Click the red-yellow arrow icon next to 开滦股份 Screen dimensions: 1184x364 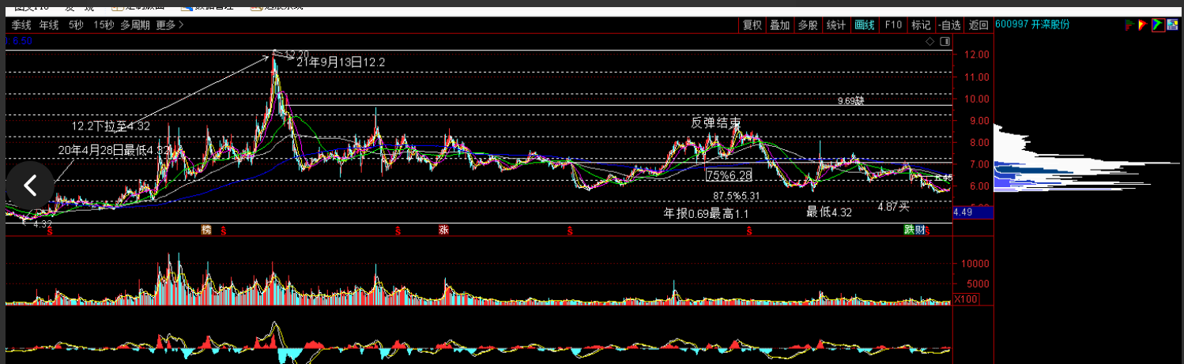tap(1142, 25)
